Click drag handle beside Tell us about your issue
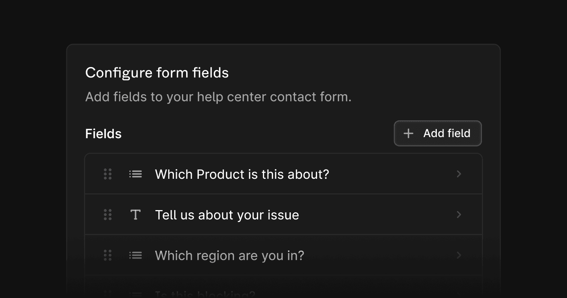The image size is (567, 298). coord(108,215)
